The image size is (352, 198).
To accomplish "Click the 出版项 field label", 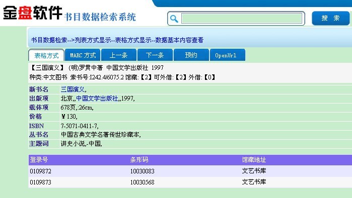I will (39, 98).
